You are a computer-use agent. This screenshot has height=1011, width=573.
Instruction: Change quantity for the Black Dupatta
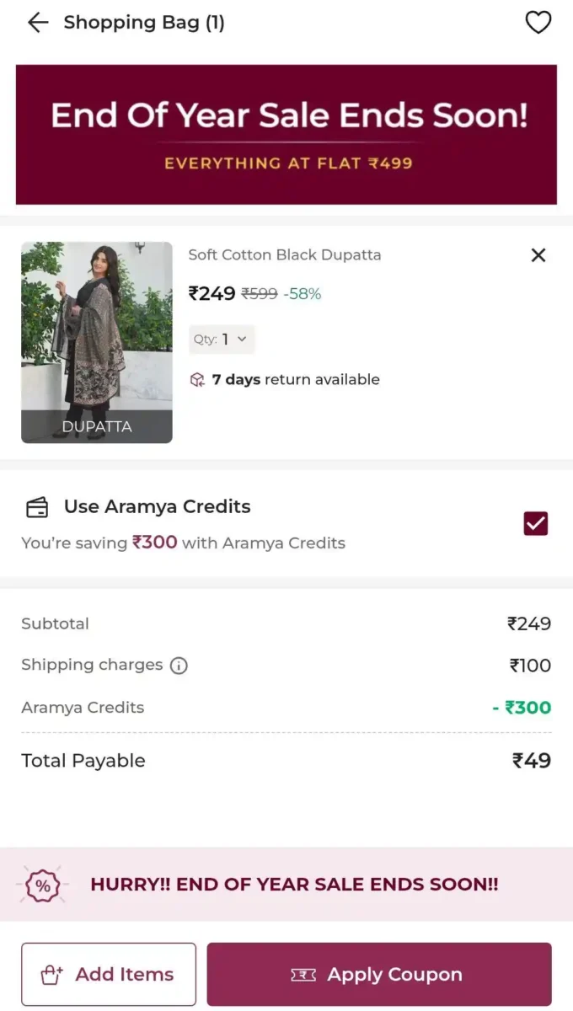(222, 340)
